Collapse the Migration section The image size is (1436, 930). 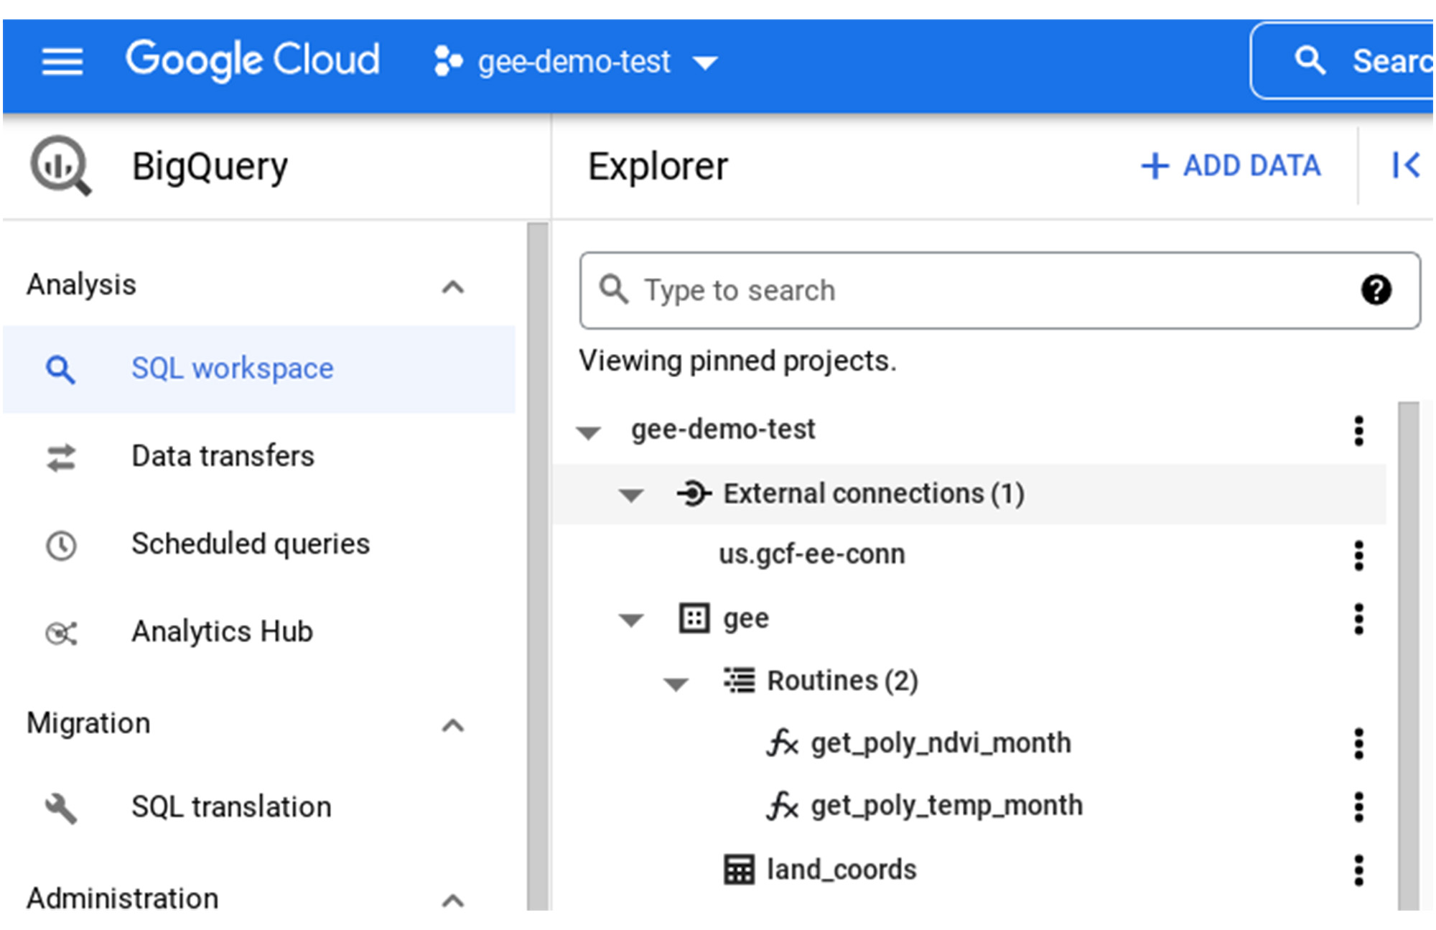click(453, 725)
